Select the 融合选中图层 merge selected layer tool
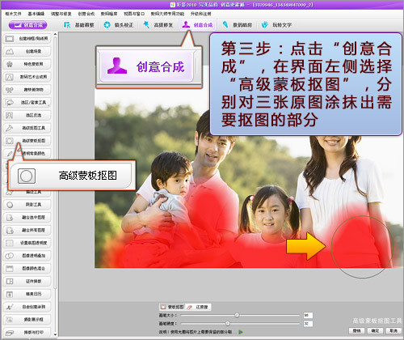 click(x=27, y=217)
